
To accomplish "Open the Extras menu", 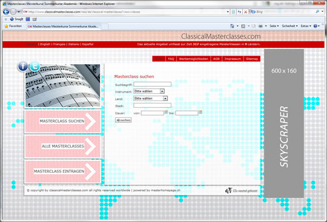I will (x=306, y=26).
